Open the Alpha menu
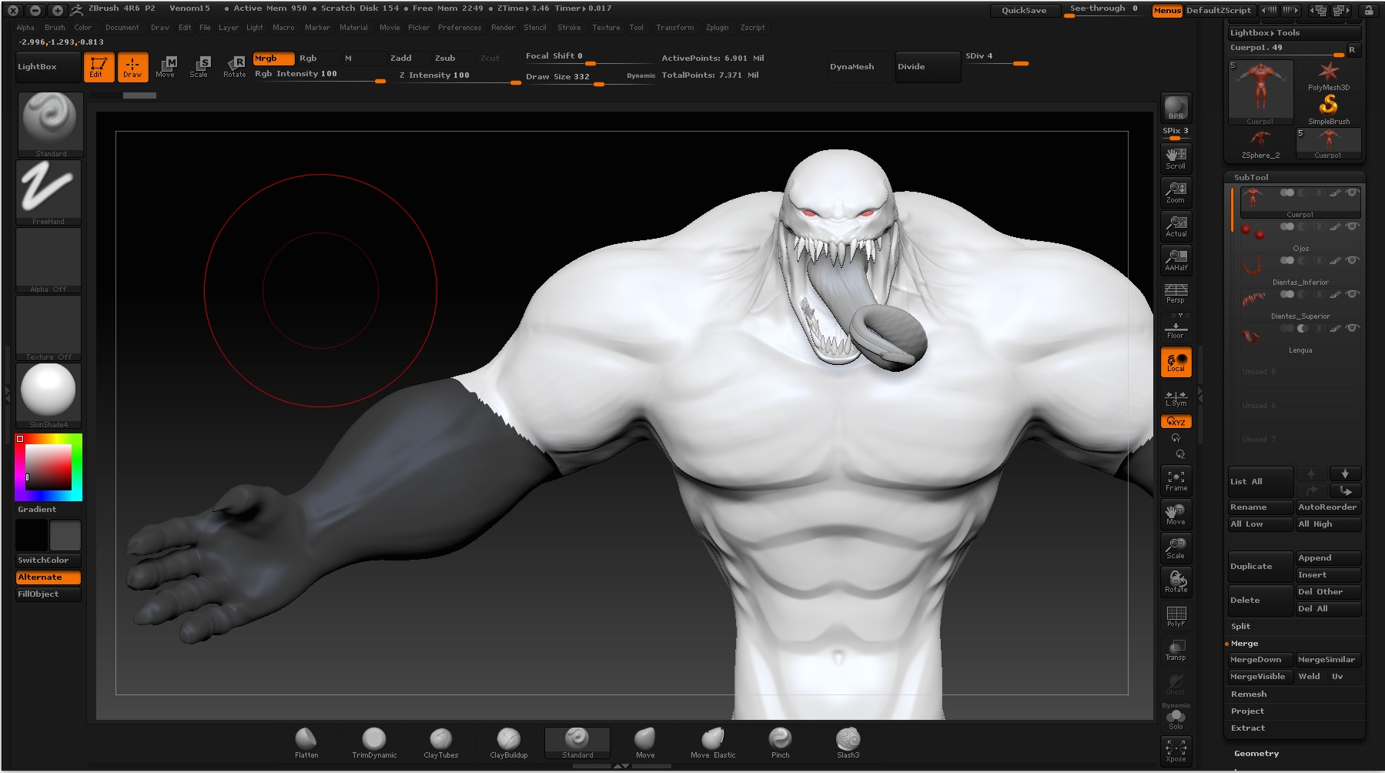 tap(25, 28)
